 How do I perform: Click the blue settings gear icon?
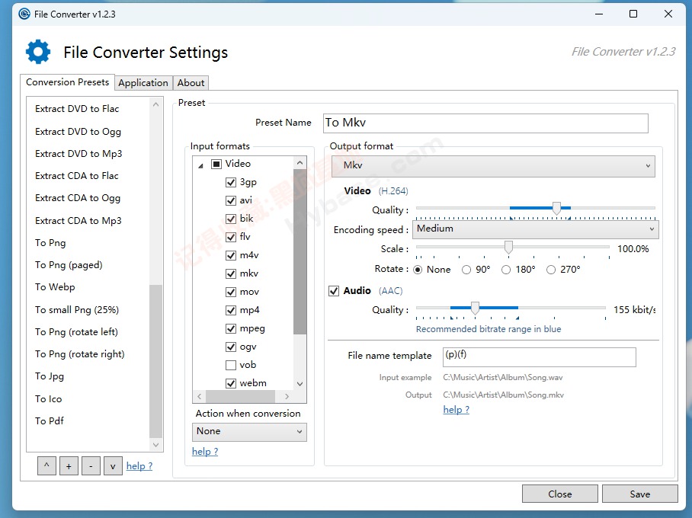point(38,52)
